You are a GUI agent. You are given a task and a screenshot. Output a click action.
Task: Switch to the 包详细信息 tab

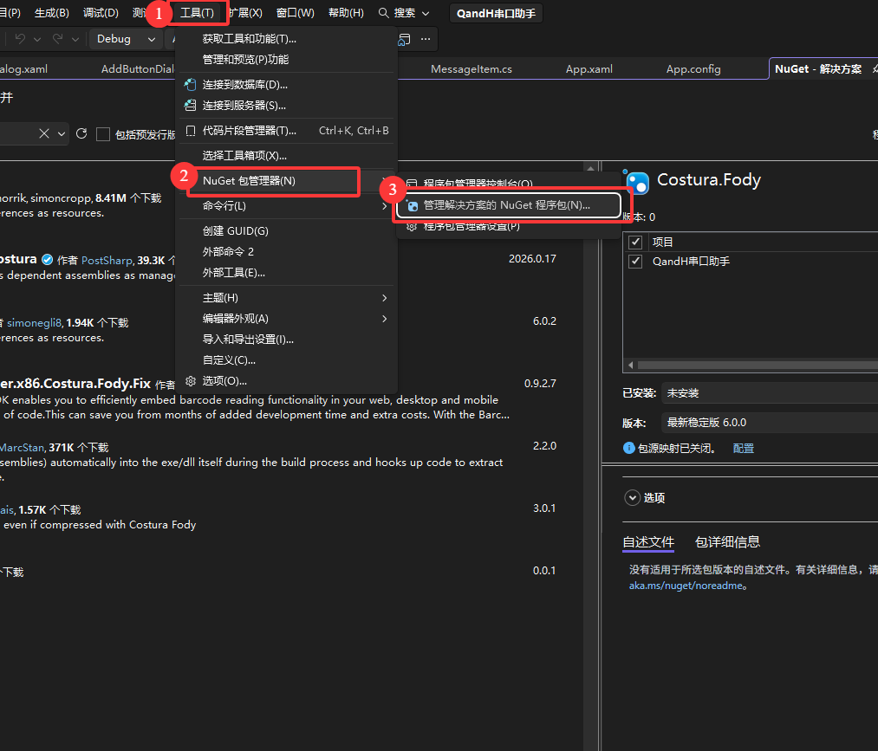727,541
